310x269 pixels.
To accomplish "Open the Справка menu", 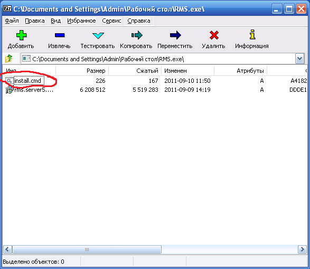I will (139, 21).
